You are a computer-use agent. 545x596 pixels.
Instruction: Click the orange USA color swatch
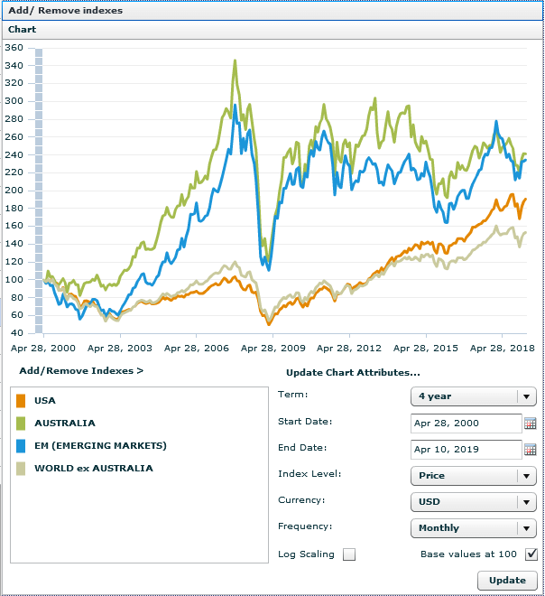coord(21,401)
